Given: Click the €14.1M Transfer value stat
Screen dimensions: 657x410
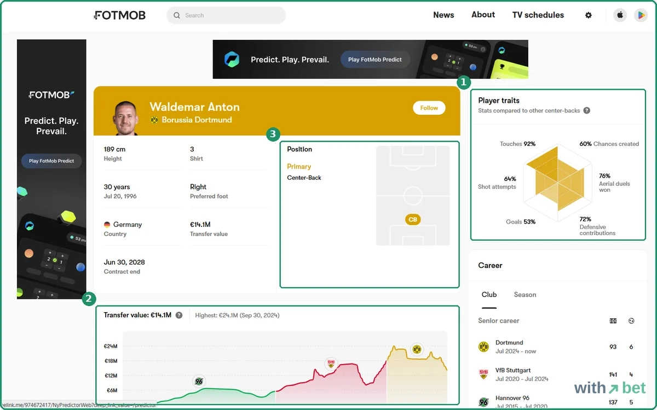Looking at the screenshot, I should point(209,229).
